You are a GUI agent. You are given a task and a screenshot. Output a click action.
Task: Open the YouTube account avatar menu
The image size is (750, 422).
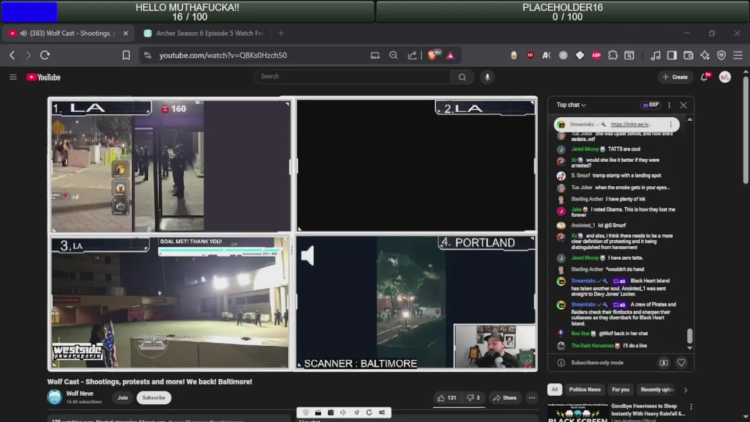coord(725,77)
